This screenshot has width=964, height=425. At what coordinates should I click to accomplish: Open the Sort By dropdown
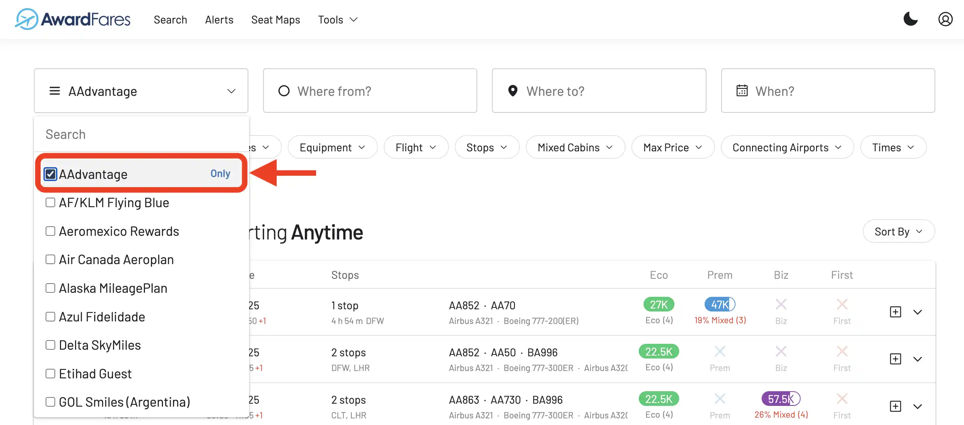[899, 231]
